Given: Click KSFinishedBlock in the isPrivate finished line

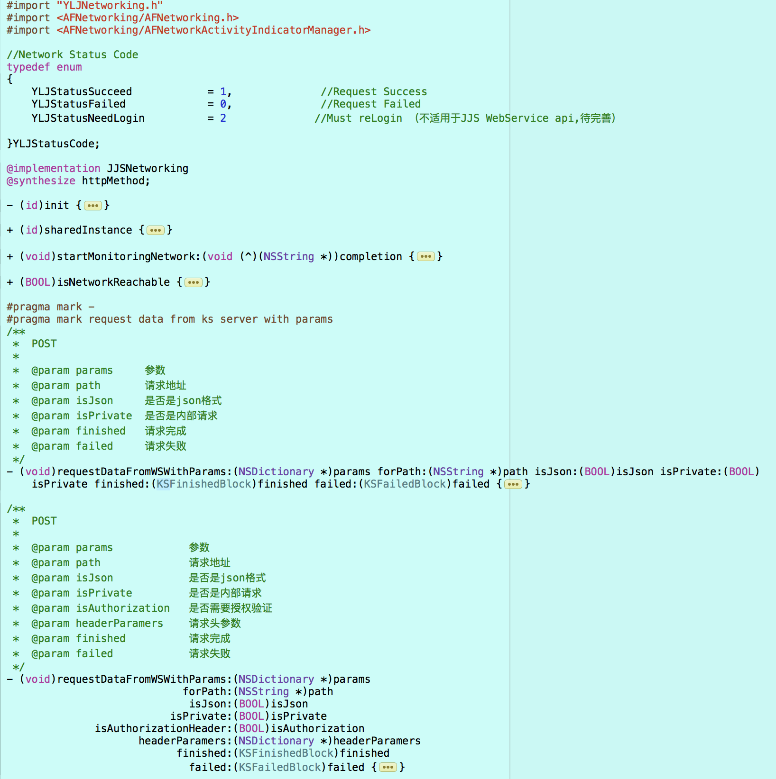Looking at the screenshot, I should coord(204,484).
